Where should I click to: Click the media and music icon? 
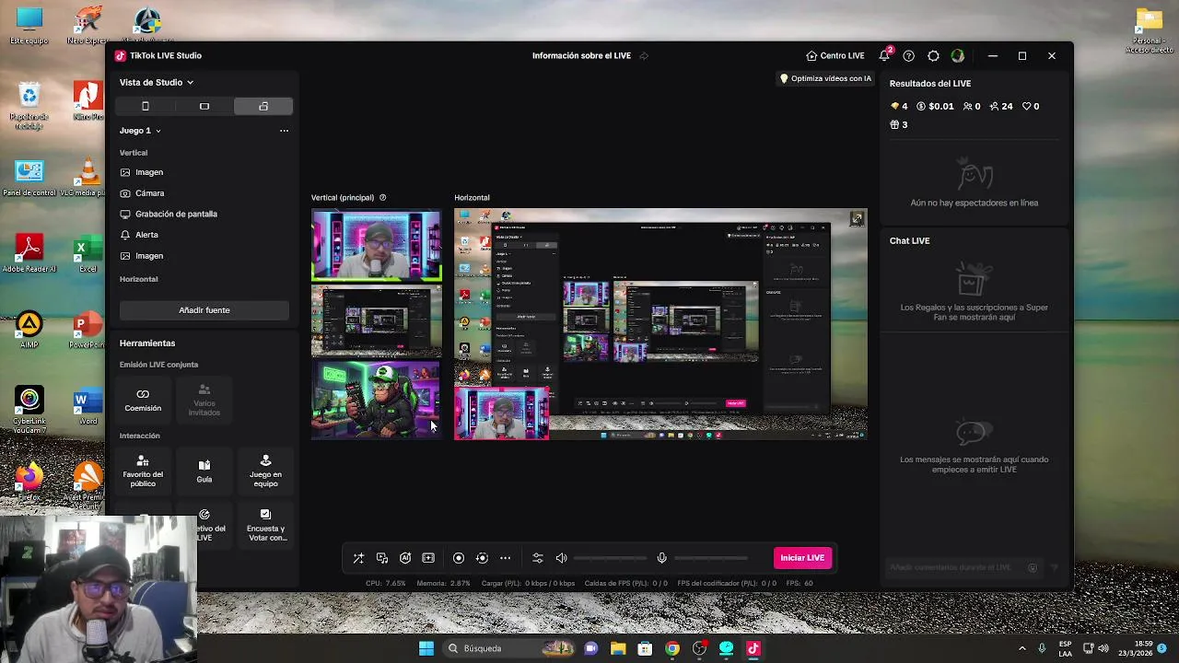point(382,558)
